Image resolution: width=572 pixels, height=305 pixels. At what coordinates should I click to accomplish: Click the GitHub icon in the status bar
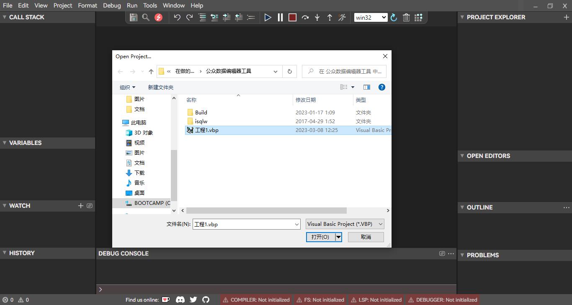pos(205,300)
